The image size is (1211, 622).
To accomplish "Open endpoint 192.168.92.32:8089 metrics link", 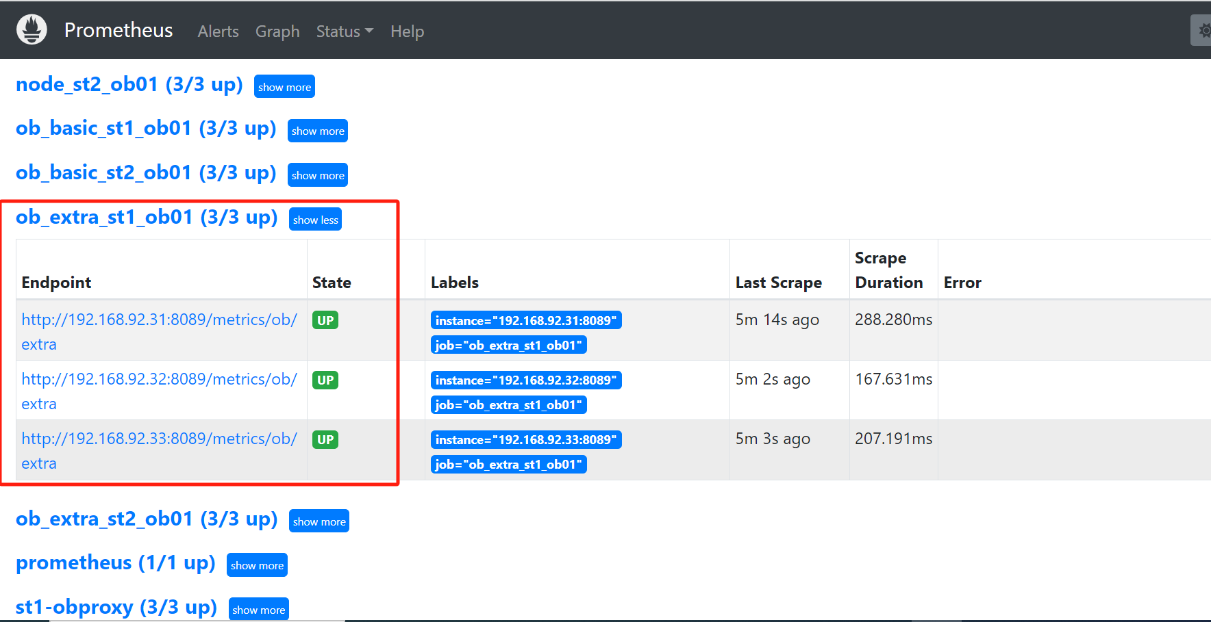I will click(x=159, y=391).
